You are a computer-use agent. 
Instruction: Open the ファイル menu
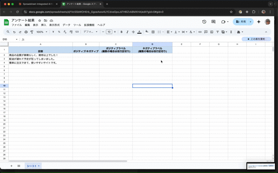pos(17,25)
